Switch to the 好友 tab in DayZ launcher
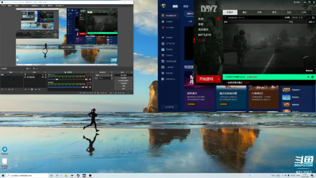Image resolution: width=316 pixels, height=178 pixels. point(260,12)
